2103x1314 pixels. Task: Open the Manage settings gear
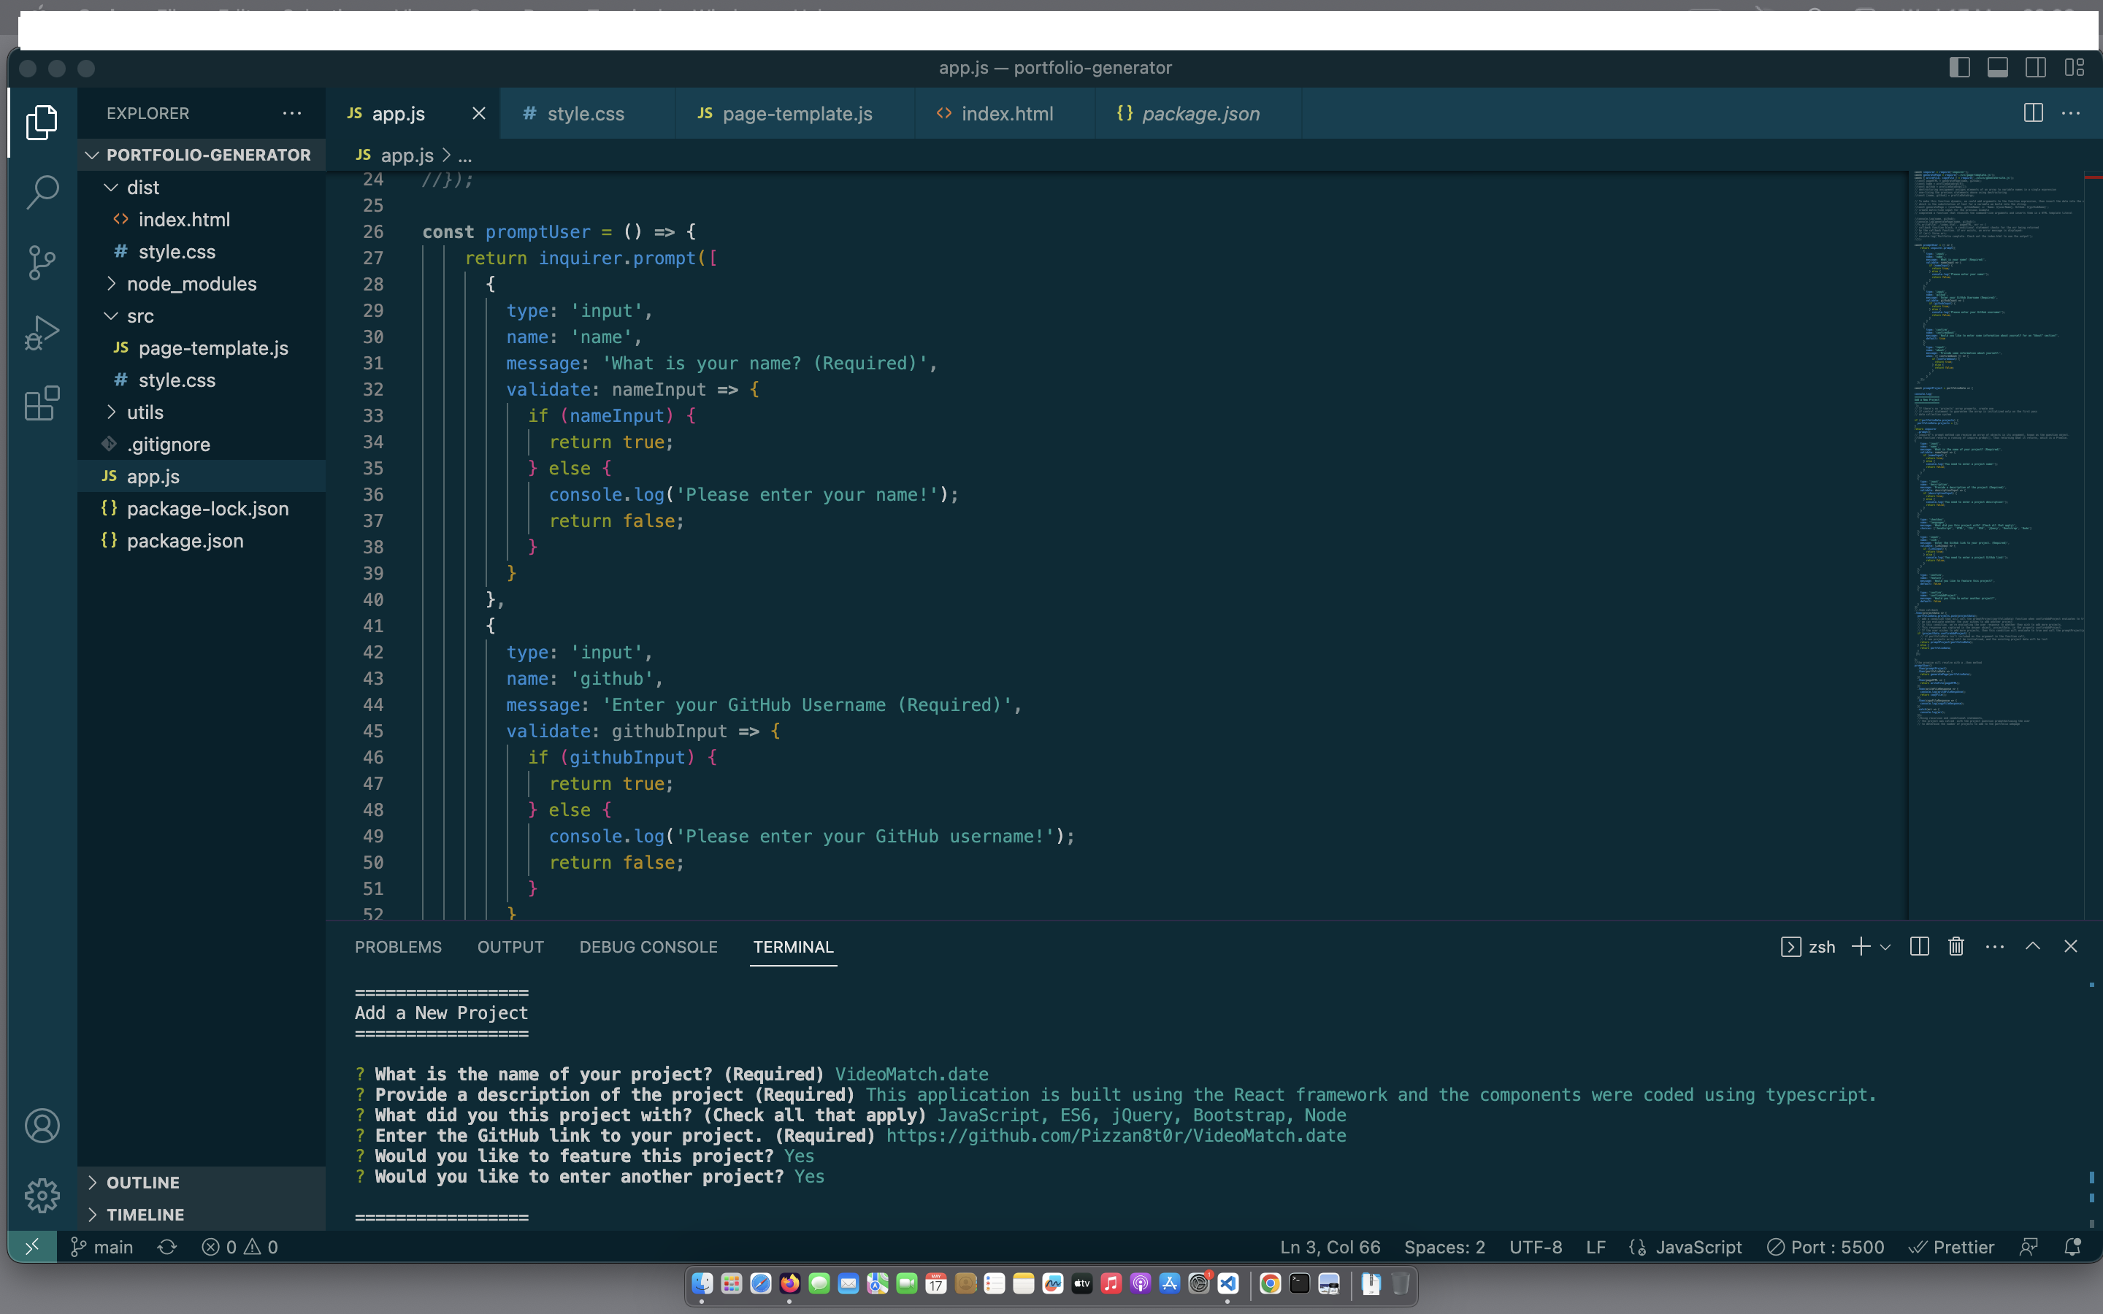tap(41, 1195)
